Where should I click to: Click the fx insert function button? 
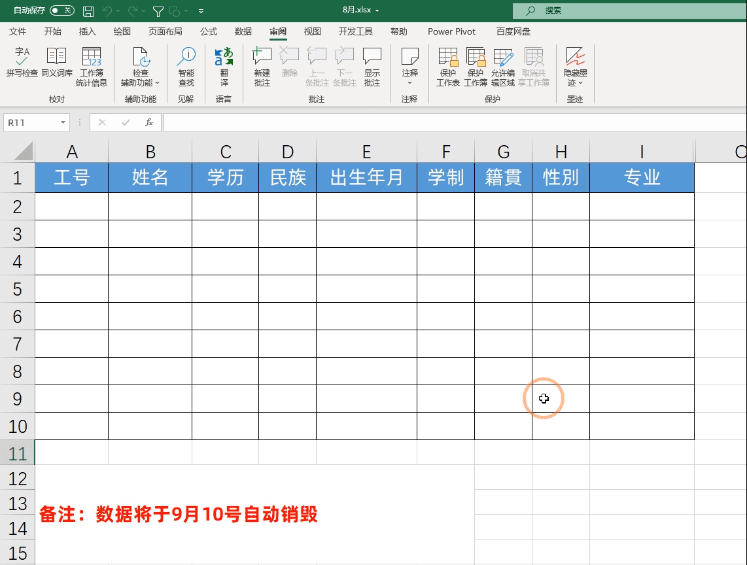149,123
